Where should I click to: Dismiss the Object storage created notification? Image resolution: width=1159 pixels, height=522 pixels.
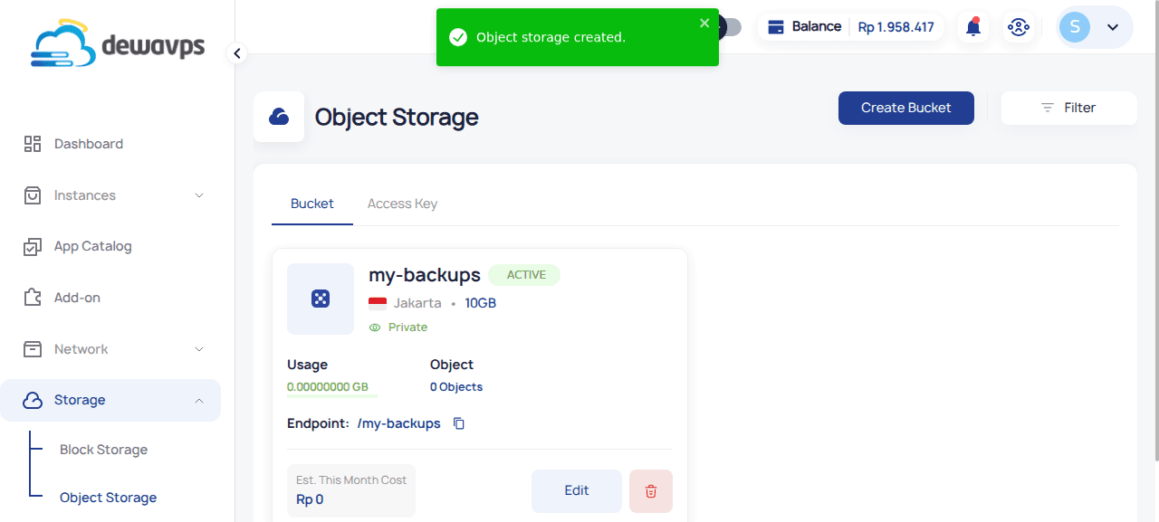coord(704,24)
